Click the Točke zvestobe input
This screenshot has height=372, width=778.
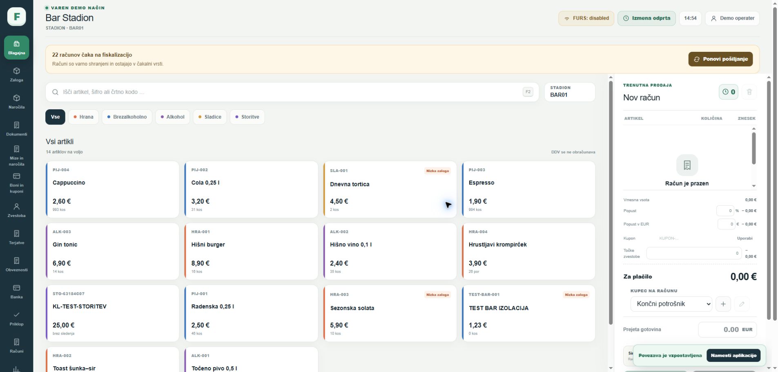tap(694, 253)
